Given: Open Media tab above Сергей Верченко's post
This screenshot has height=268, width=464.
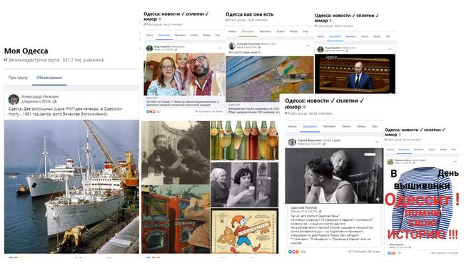Looking at the screenshot, I should pos(361,126).
